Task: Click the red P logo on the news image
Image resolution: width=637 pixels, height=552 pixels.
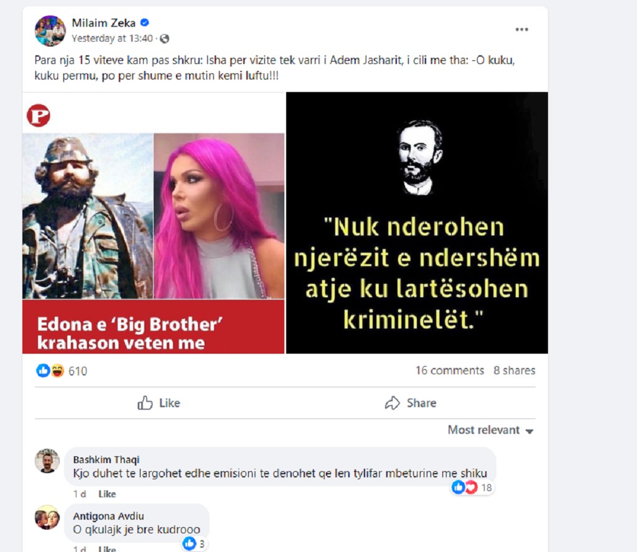Action: coord(39,116)
